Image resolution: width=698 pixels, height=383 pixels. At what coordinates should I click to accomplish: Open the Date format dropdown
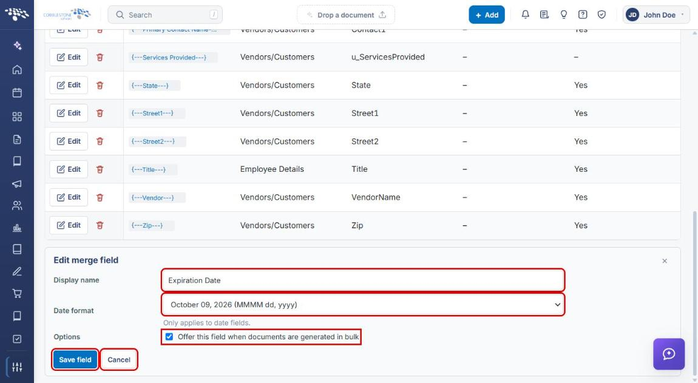363,305
